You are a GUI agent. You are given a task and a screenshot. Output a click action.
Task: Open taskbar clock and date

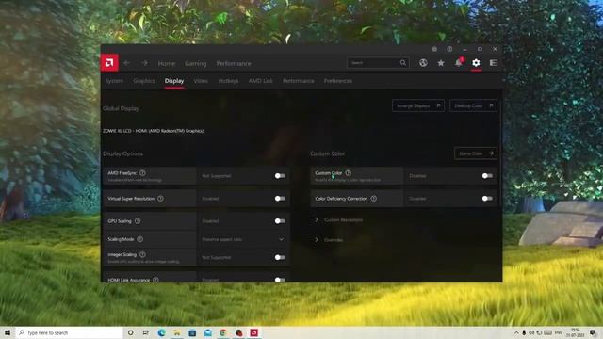click(x=576, y=332)
